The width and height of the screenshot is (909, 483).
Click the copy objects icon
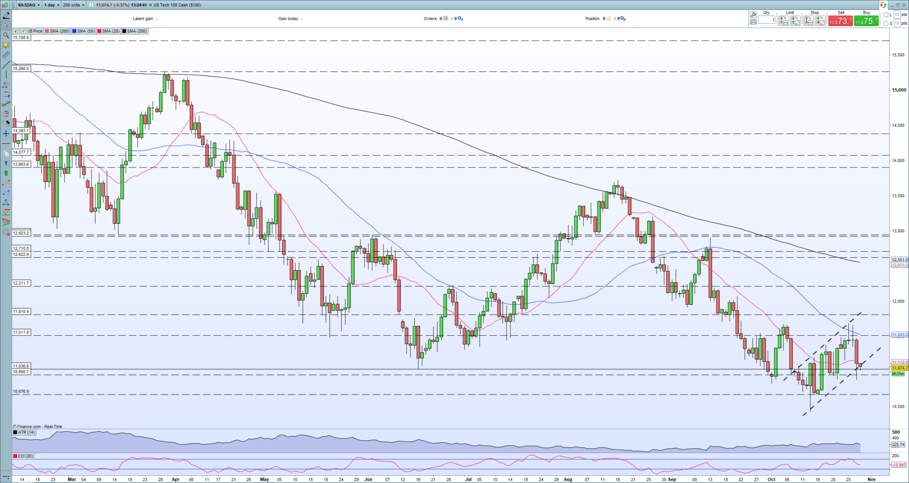tap(6, 153)
